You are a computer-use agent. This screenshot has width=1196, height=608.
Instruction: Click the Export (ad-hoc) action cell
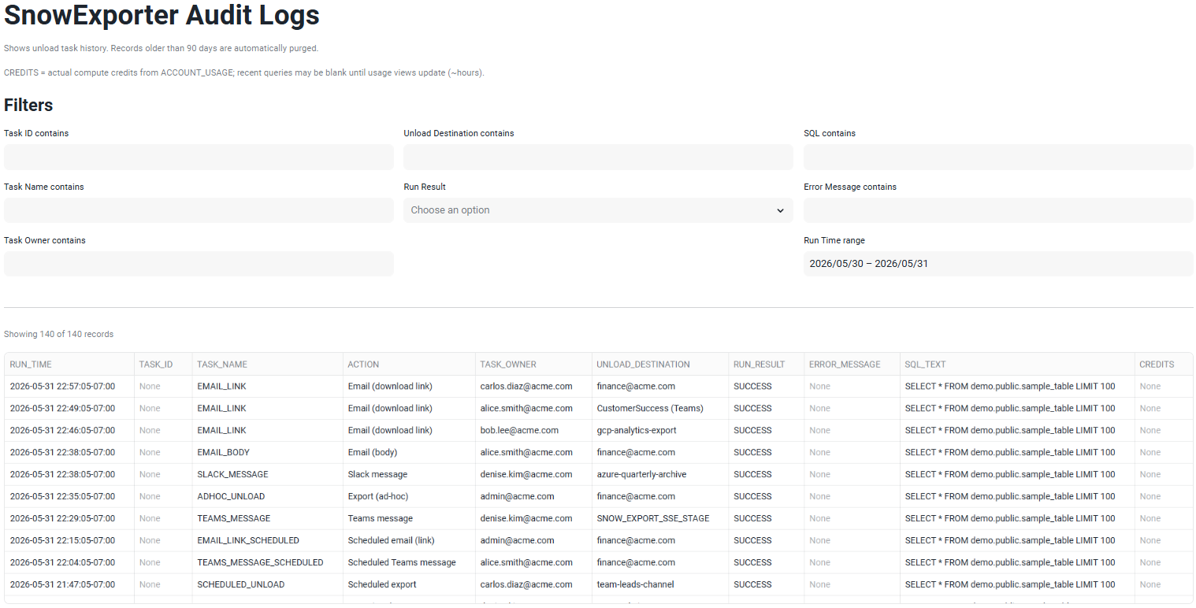pos(409,497)
